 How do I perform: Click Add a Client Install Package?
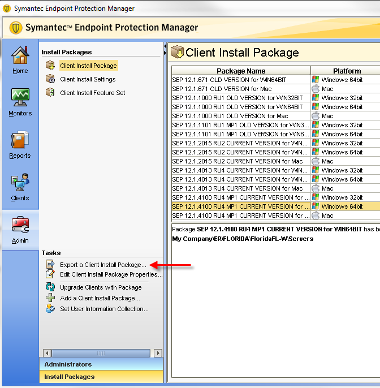click(100, 298)
